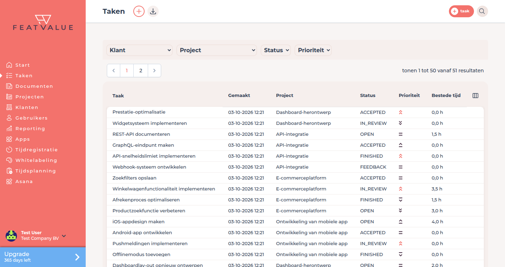Viewport: 505px width, 267px height.
Task: Open search with the magnifier icon
Action: pos(482,11)
